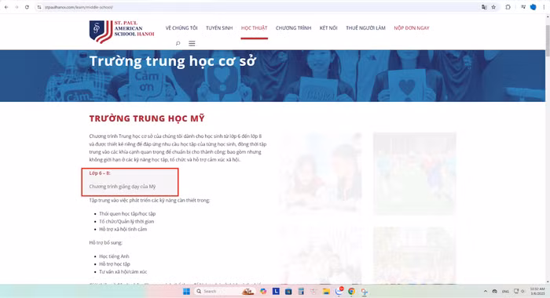550x298 pixels.
Task: Go back with browser back arrow
Action: tap(6, 7)
